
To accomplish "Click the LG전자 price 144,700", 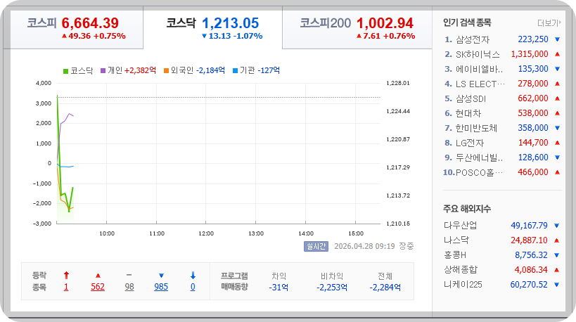I will pyautogui.click(x=533, y=143).
